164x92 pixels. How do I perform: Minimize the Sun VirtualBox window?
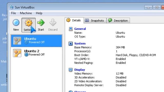point(148,7)
